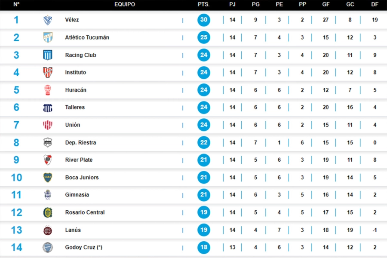Viewport: 387px width, 258px height.
Task: Click the GF column header
Action: click(x=326, y=5)
